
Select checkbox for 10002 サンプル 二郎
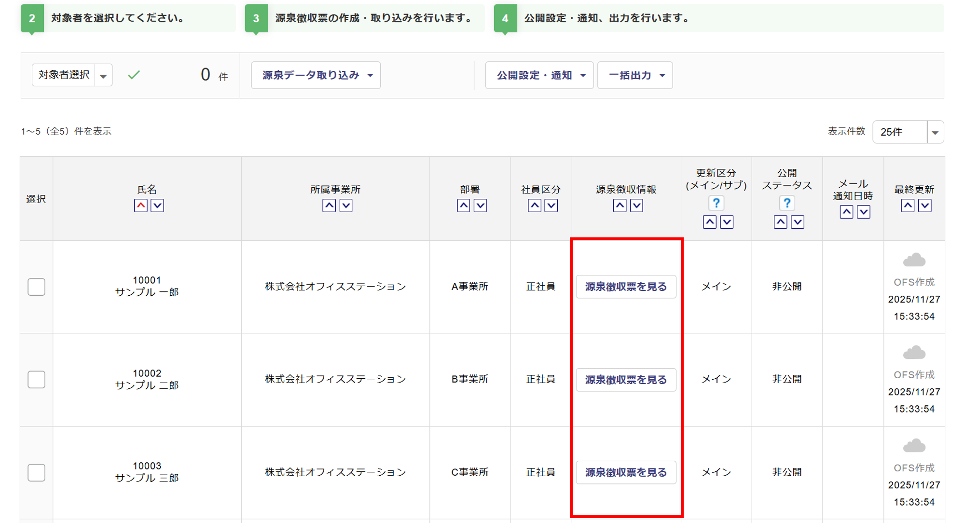(x=37, y=379)
